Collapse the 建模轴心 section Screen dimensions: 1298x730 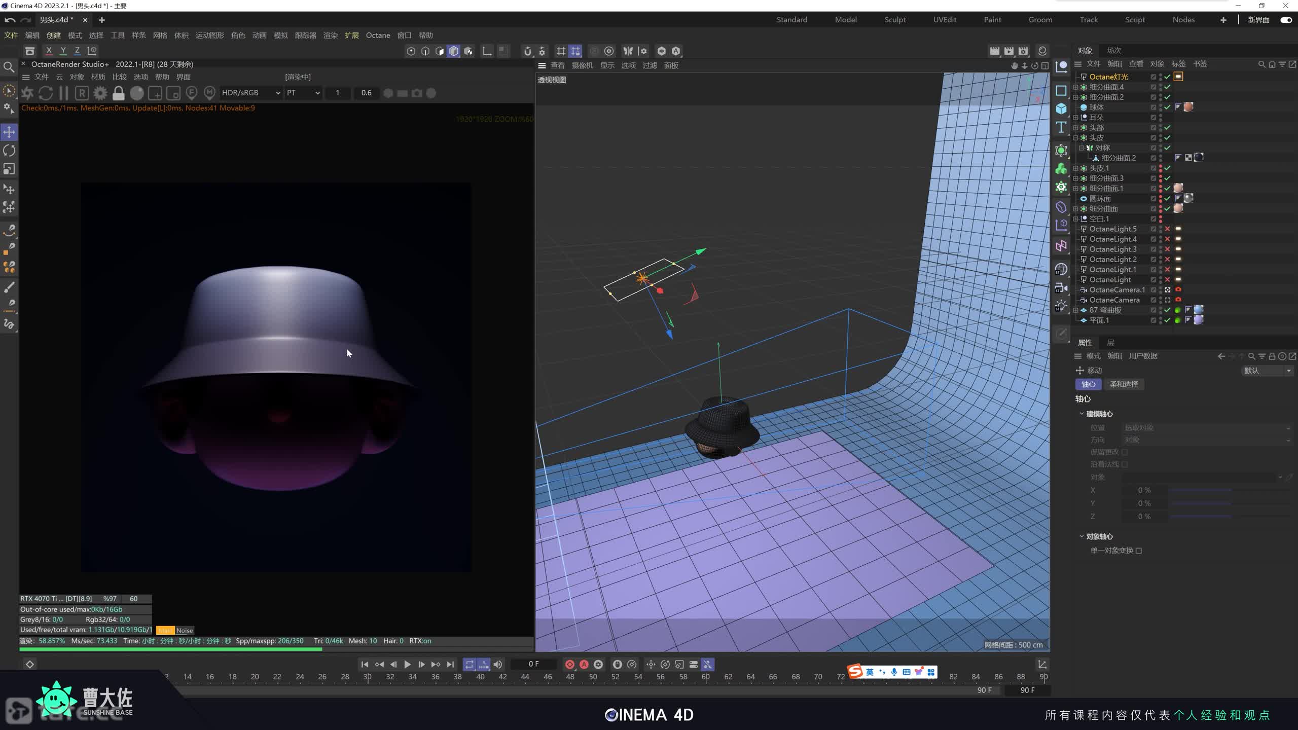click(1081, 414)
